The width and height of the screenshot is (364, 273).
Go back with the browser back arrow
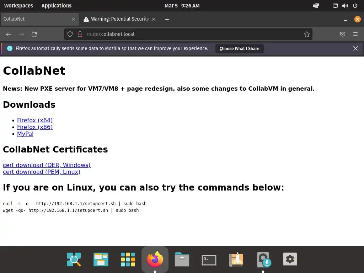9,34
